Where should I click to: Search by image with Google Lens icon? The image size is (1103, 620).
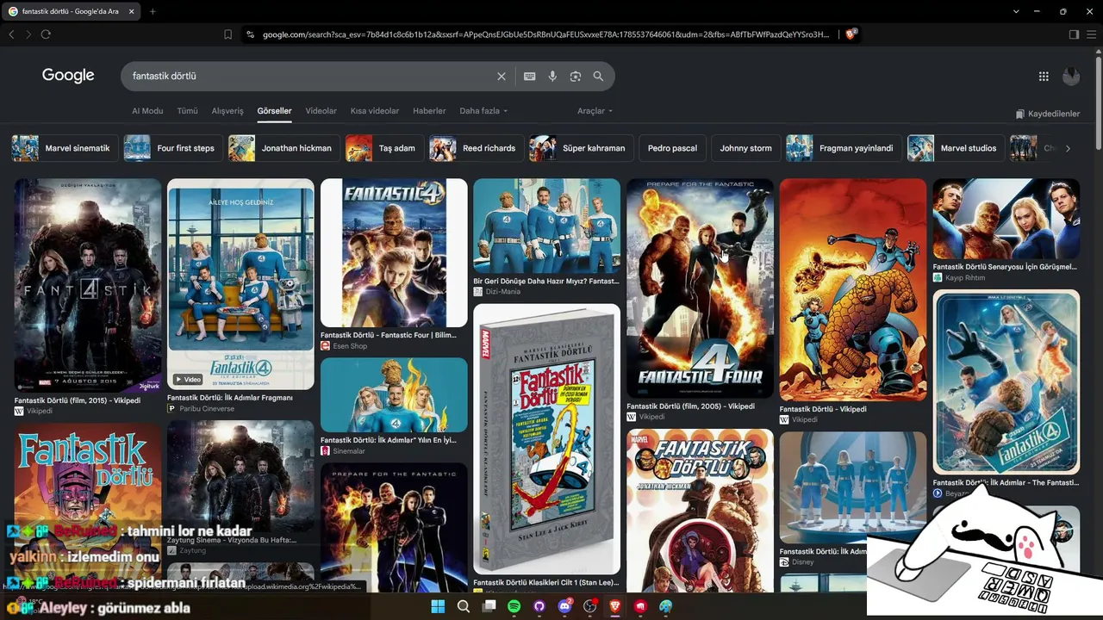tap(576, 76)
